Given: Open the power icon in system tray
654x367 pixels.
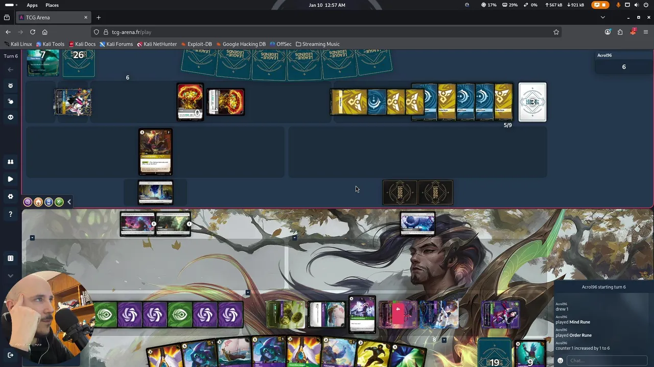Looking at the screenshot, I should [646, 5].
